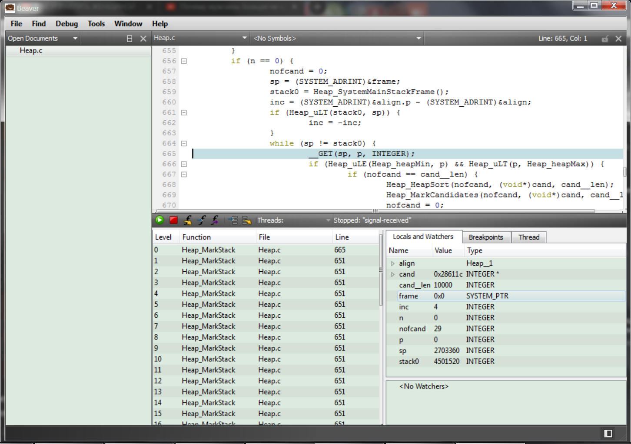Viewport: 631px width, 444px height.
Task: Collapse the while loop fold at line 664
Action: tap(184, 144)
